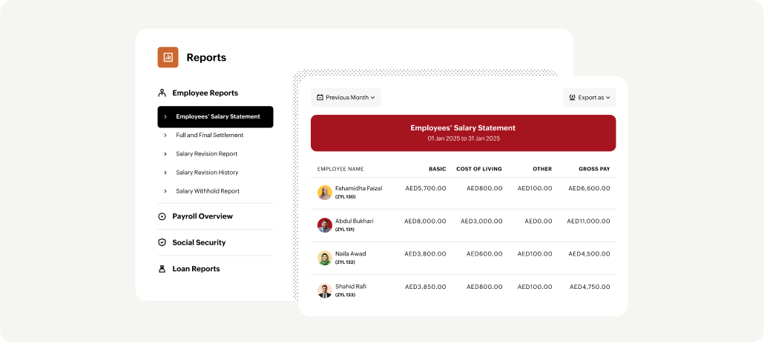
Task: Click the Employee Reports person icon
Action: pos(162,93)
